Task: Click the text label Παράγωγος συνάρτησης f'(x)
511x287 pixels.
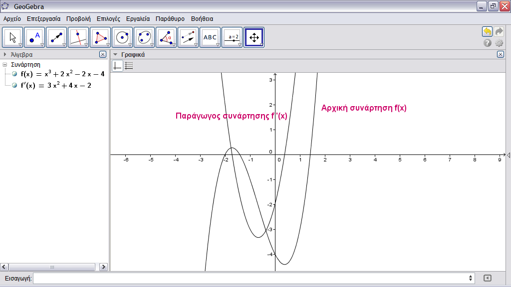Action: tap(232, 116)
